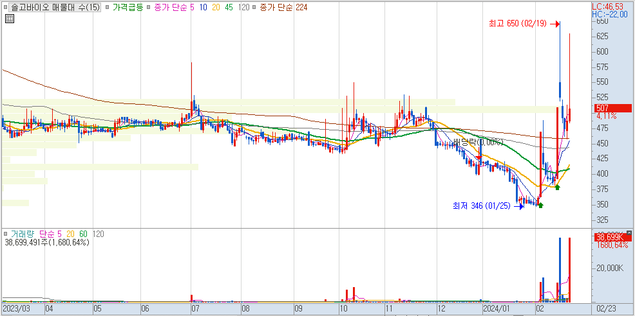
Task: Click the gray 120 price moving-average period
Action: [244, 7]
